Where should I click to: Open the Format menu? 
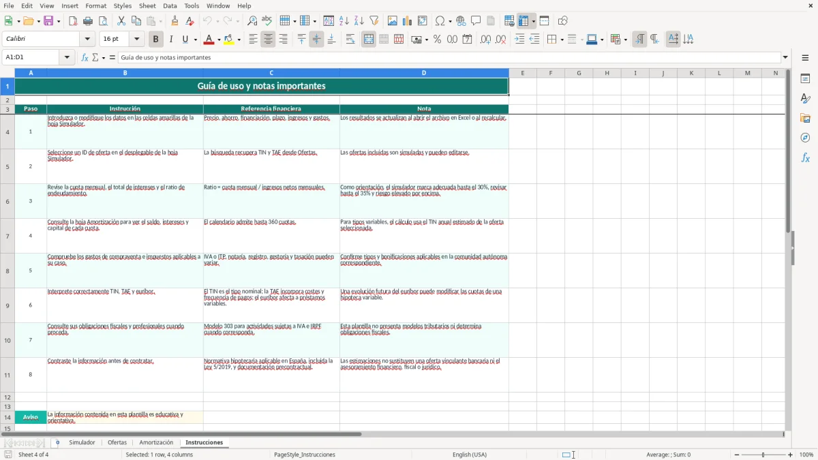[x=95, y=5]
